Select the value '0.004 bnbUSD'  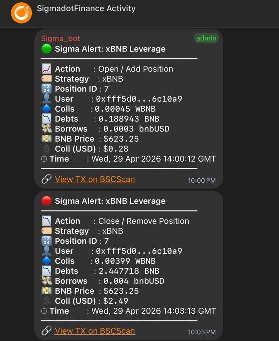click(134, 281)
